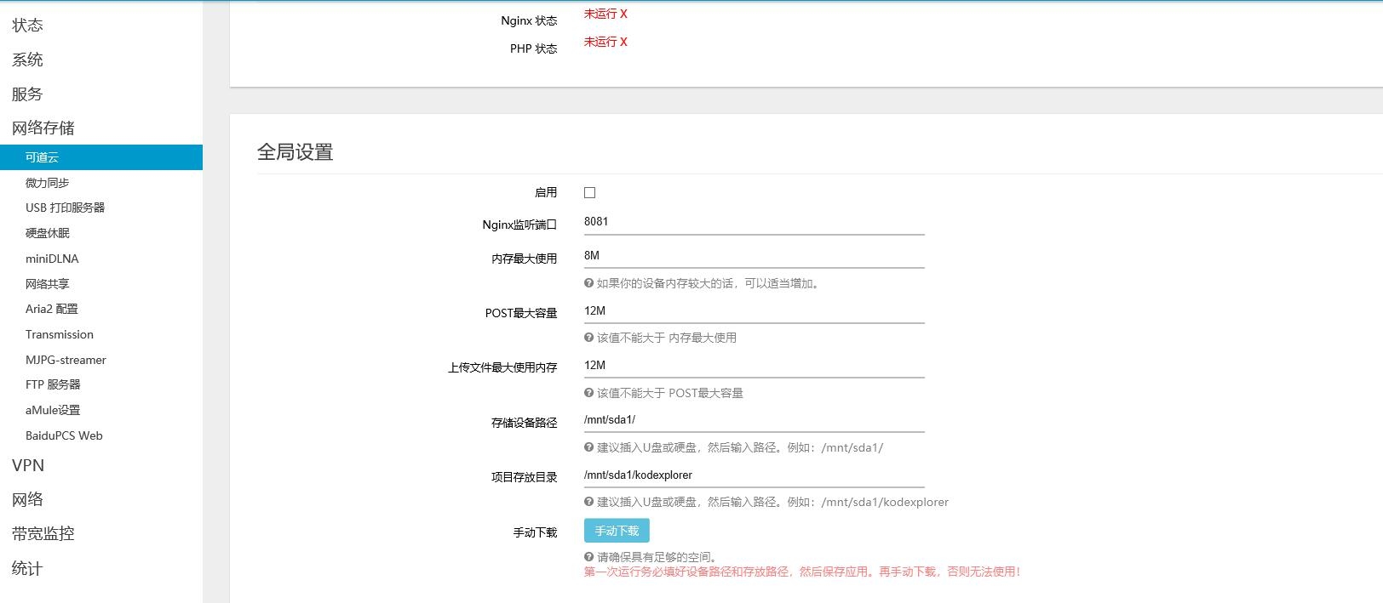Expand the VPN sidebar section

pos(28,465)
